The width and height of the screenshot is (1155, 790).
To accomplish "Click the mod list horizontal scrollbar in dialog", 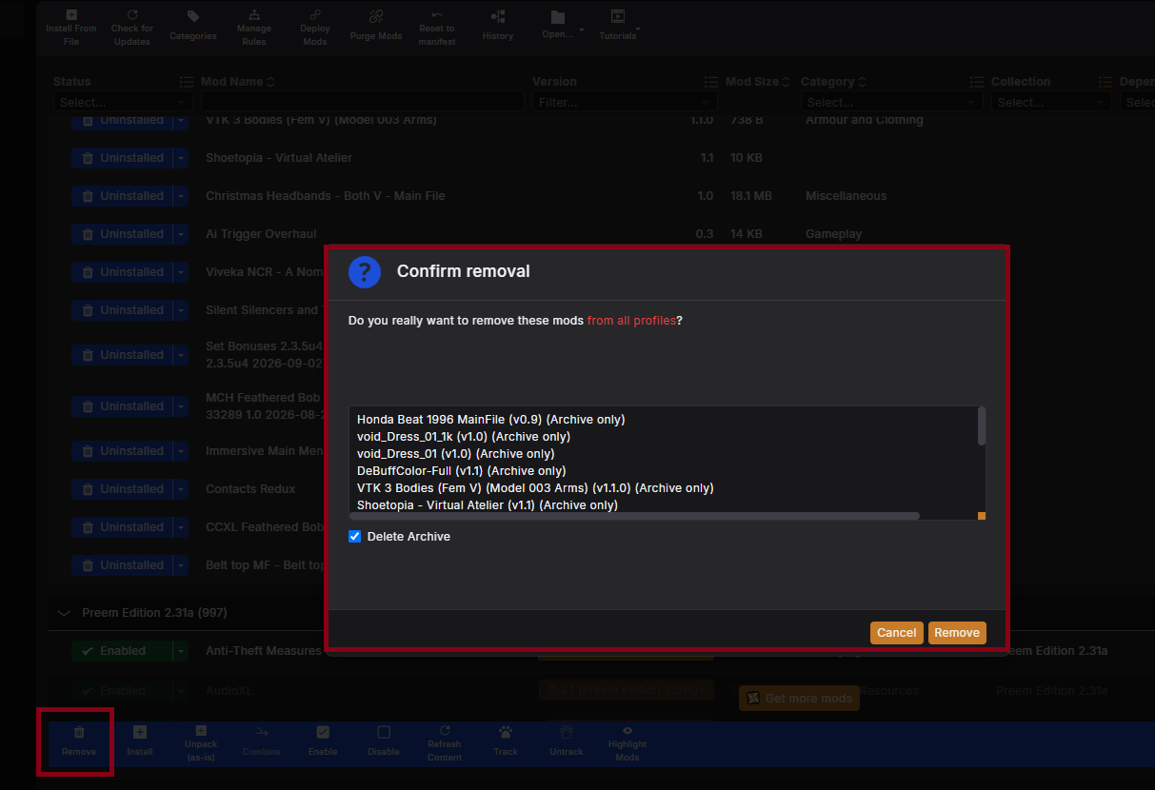I will point(634,516).
